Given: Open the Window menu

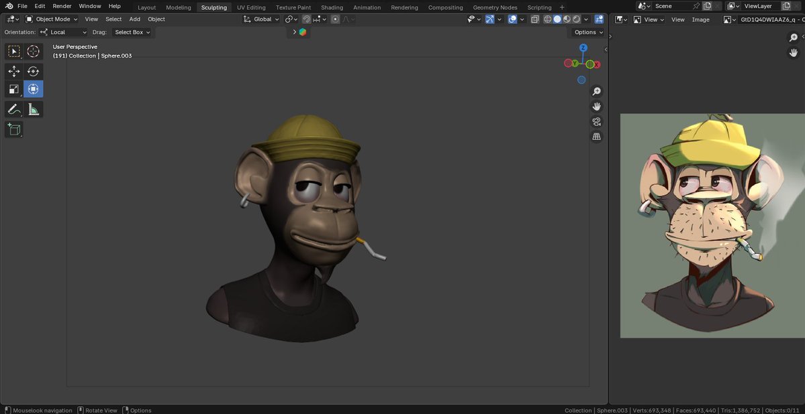Looking at the screenshot, I should click(90, 6).
